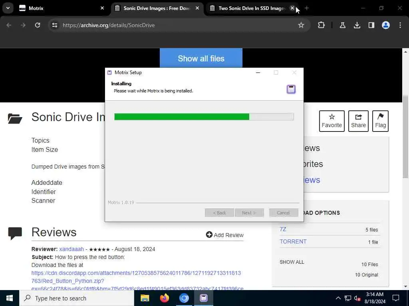Bookmark this page with the star icon
The image size is (409, 306).
click(x=301, y=25)
